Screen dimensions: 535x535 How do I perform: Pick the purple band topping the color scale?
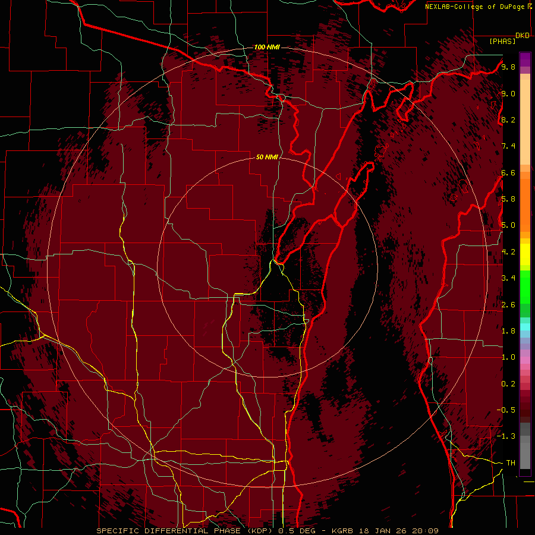click(525, 59)
